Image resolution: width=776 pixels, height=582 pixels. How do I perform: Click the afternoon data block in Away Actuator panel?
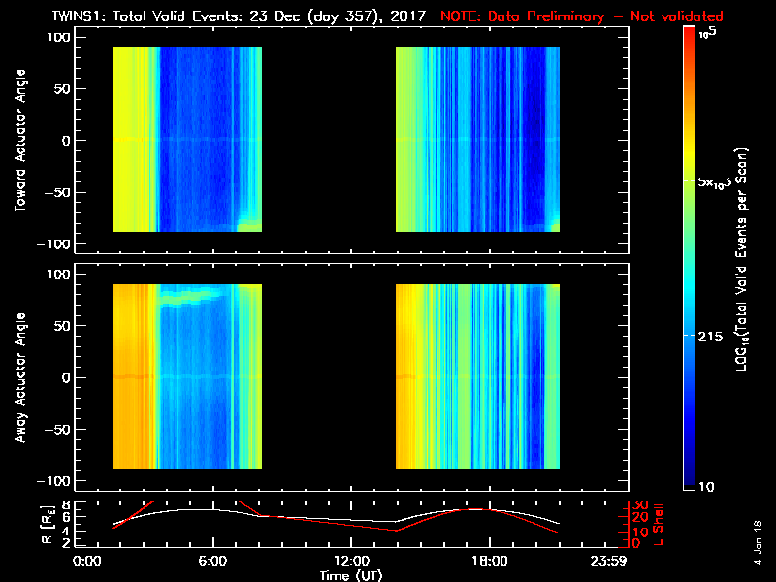[x=477, y=376]
